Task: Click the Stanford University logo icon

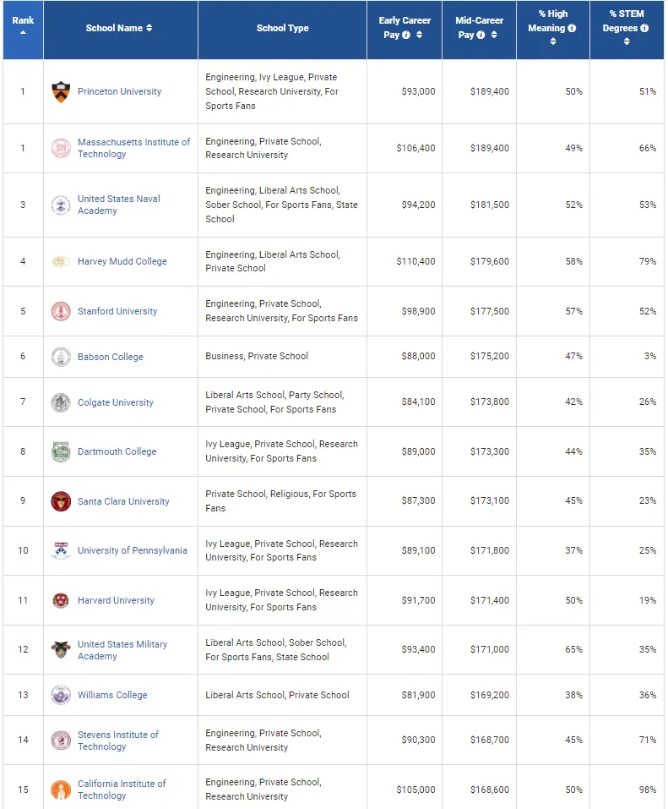Action: (x=60, y=311)
